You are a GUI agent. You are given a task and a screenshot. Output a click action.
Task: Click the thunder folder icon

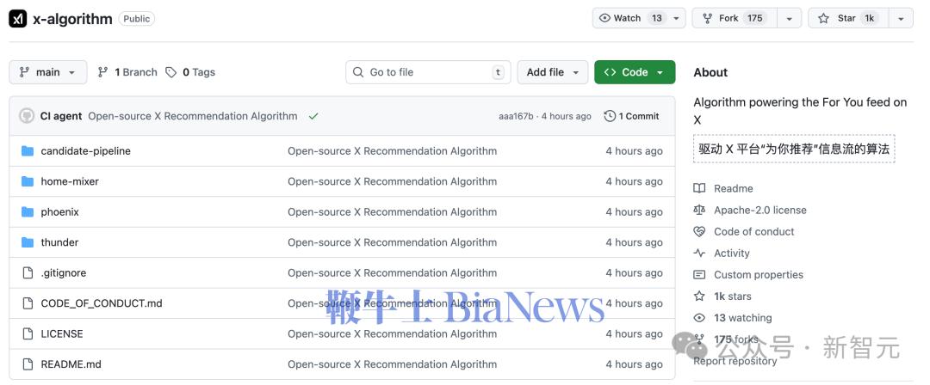[27, 242]
